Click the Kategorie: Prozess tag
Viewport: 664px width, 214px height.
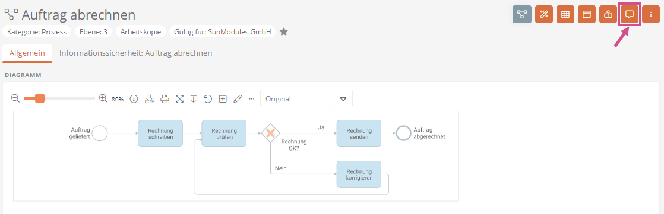click(x=37, y=32)
